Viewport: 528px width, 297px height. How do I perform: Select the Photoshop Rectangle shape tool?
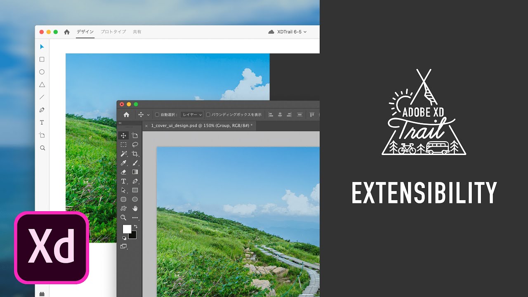(135, 190)
